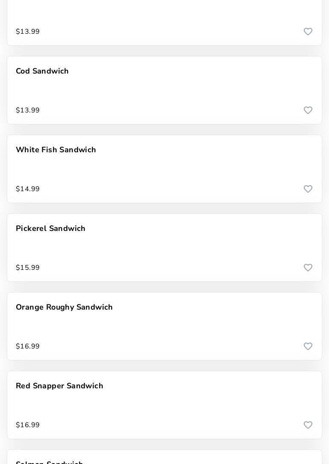The width and height of the screenshot is (329, 464).
Task: Like the Orange Roughy Sandwich item
Action: pyautogui.click(x=308, y=346)
